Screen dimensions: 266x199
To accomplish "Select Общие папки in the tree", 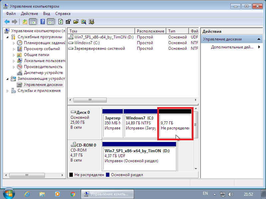I will pos(37,55).
